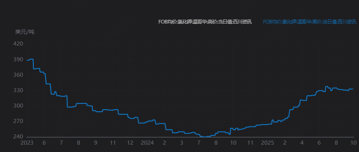Viewport: 359px width, 152px height.
Task: Select the 360 y-axis value
Action: tap(19, 75)
